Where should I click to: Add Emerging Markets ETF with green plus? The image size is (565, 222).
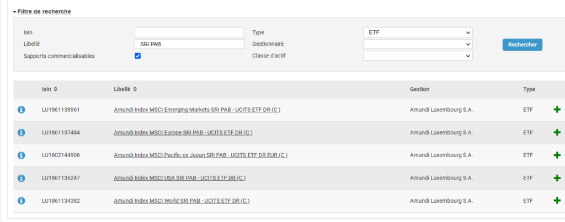pos(557,110)
